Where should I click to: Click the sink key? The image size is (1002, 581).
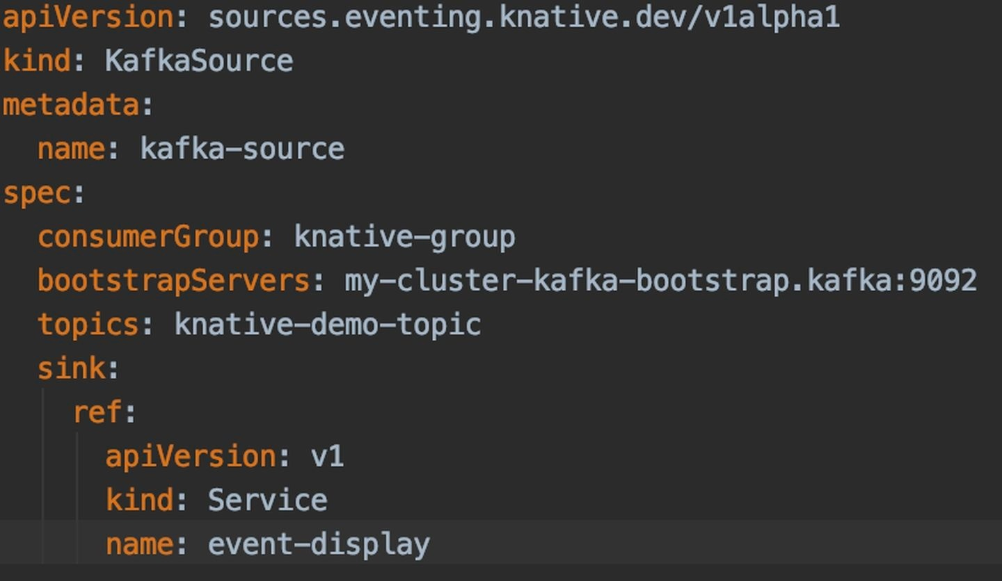coord(70,369)
